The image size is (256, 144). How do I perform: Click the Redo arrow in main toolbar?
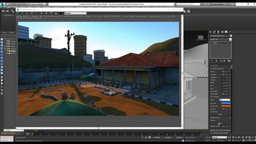[7, 11]
